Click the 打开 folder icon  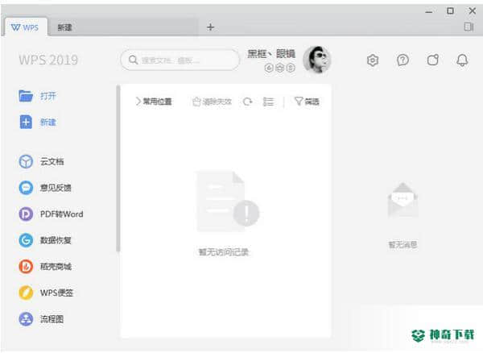tap(26, 96)
